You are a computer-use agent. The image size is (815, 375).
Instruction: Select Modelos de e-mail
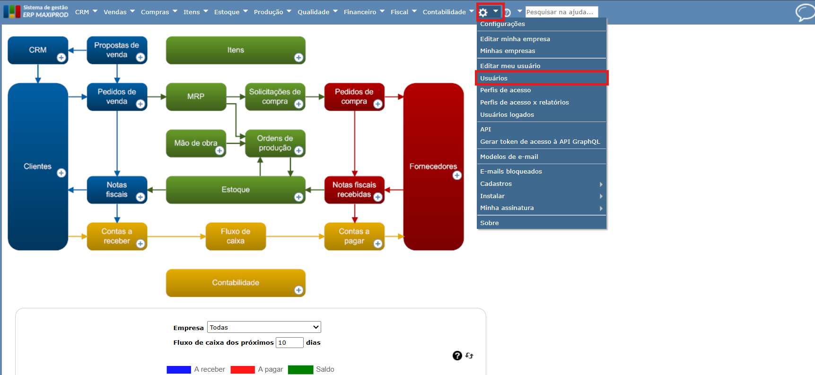tap(541, 157)
